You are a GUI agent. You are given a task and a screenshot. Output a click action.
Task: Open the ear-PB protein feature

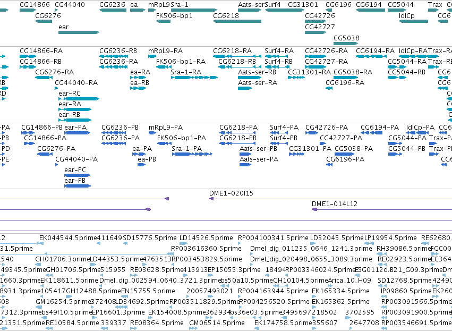77,186
